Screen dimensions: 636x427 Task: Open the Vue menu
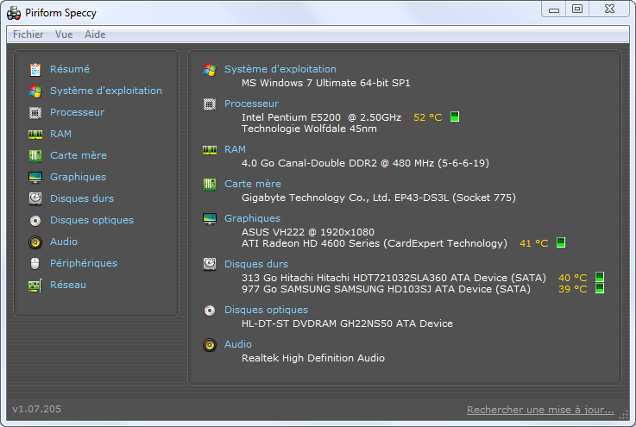coord(64,35)
